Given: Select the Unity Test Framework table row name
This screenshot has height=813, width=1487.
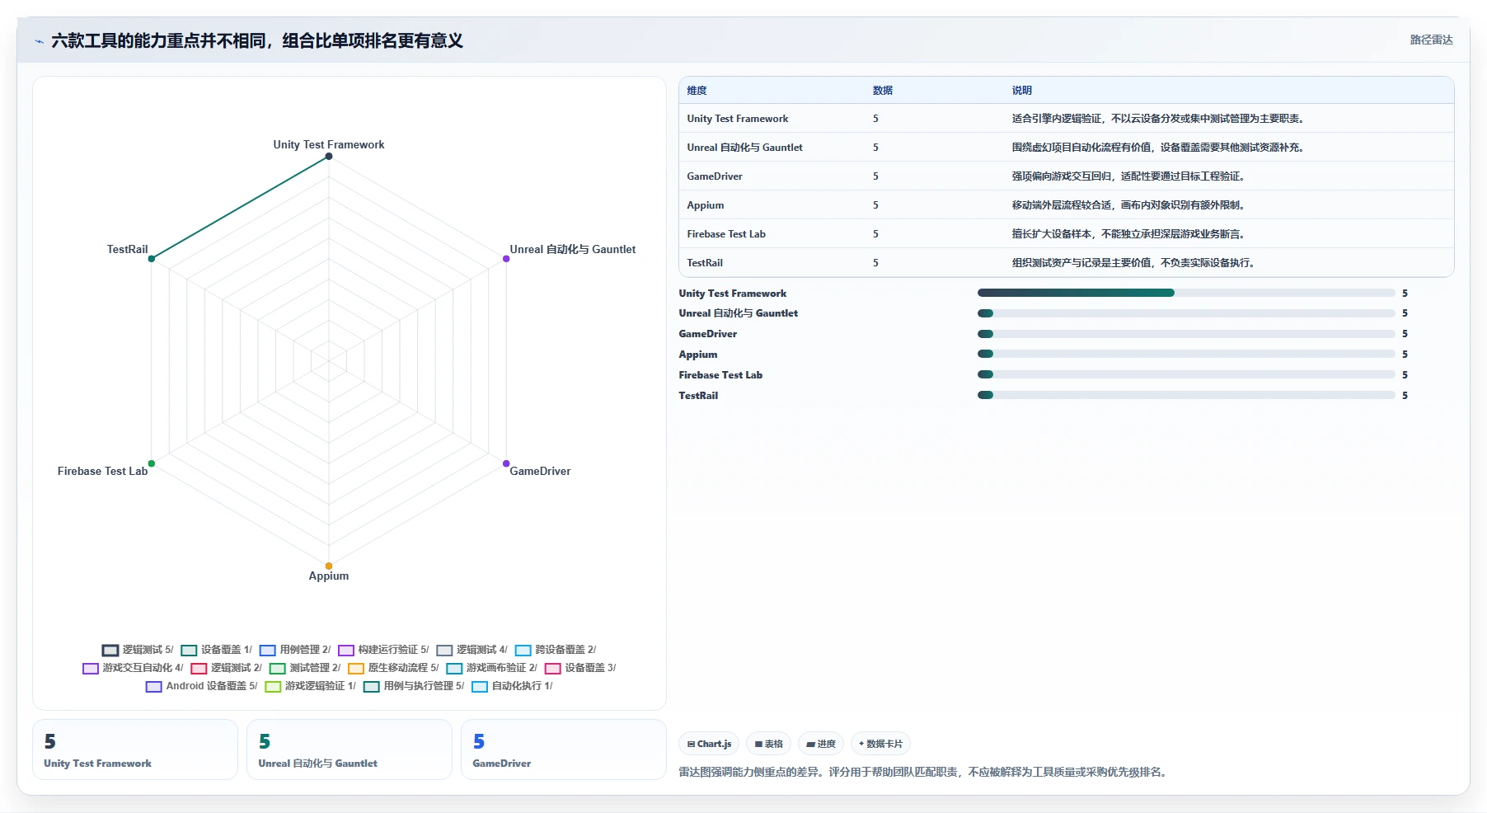Looking at the screenshot, I should 738,119.
